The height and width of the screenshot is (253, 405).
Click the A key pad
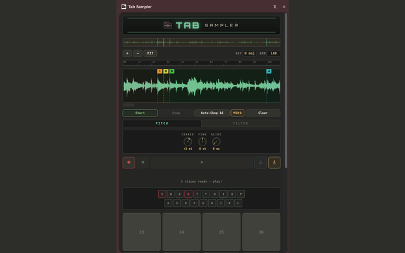click(x=168, y=203)
